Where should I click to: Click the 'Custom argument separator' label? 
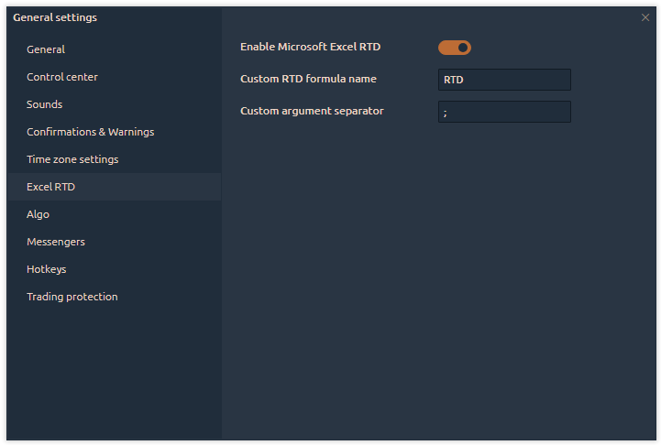(x=312, y=111)
